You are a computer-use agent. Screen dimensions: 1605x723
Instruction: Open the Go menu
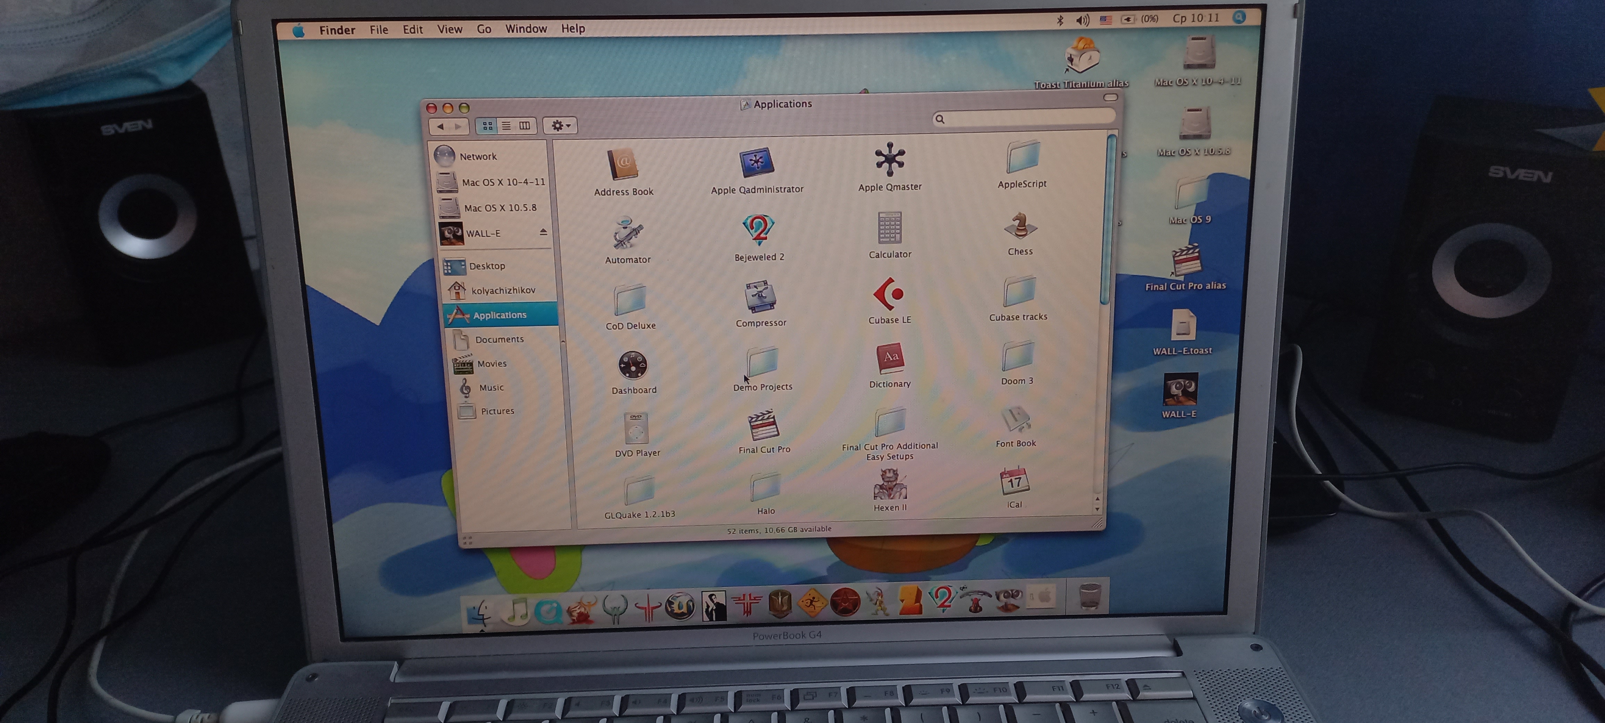(x=484, y=29)
